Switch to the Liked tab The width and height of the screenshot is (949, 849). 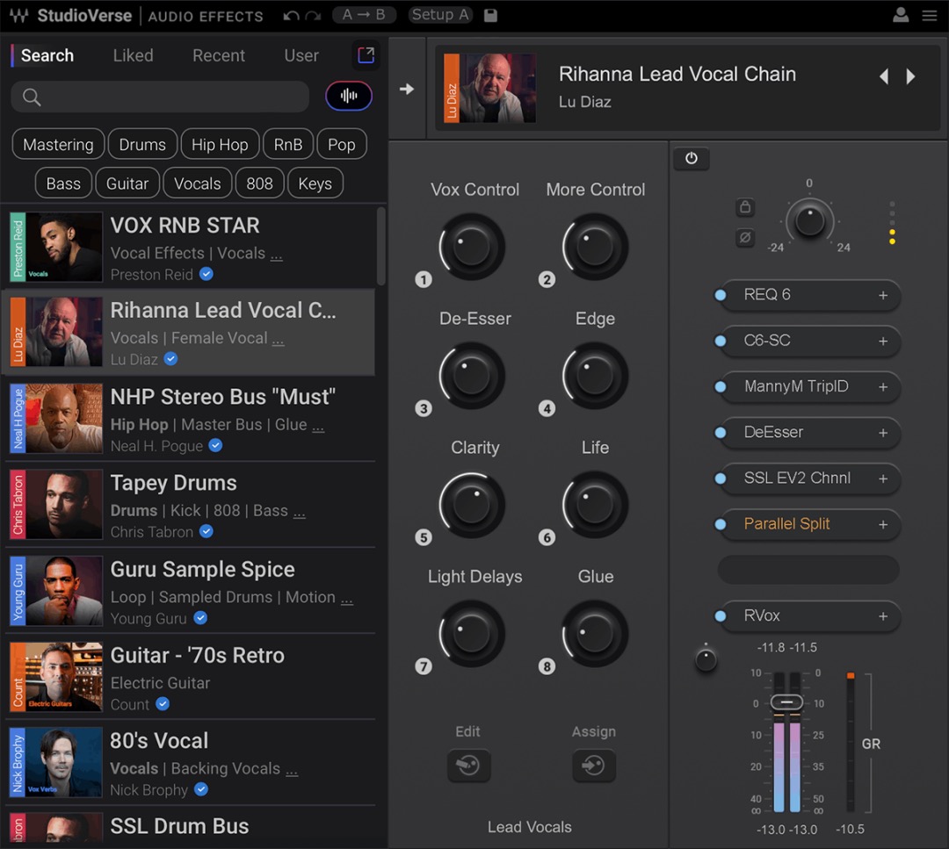[133, 55]
